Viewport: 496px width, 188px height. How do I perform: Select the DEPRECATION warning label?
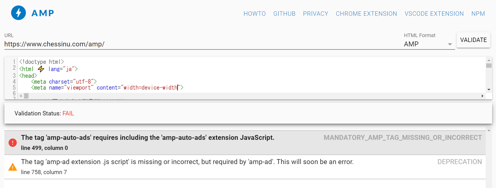coord(459,162)
